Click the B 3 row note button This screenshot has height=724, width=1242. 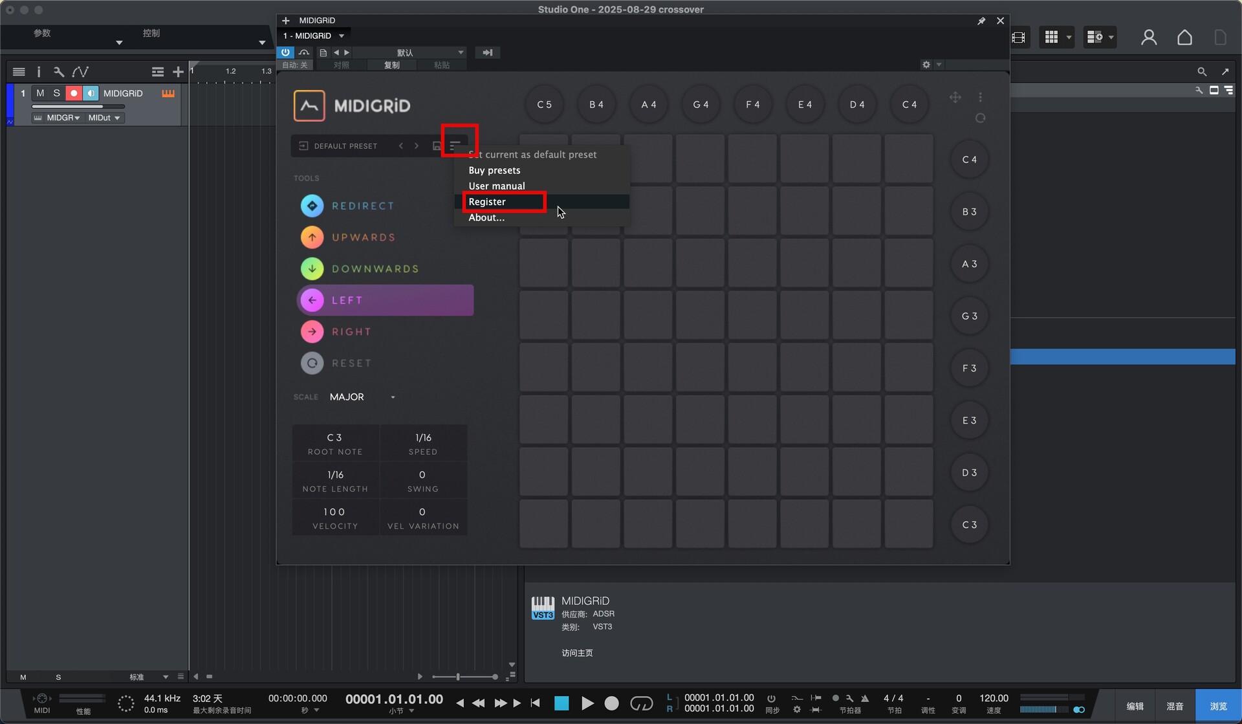969,212
